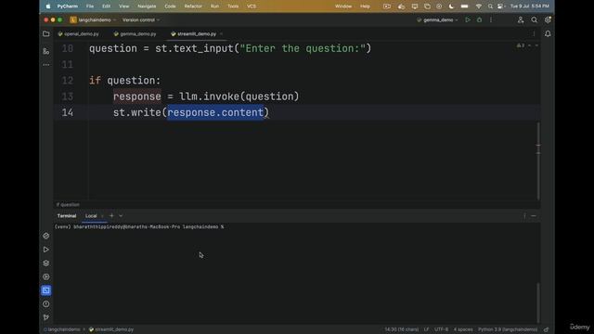Open the Project tool window folder icon

pyautogui.click(x=46, y=34)
